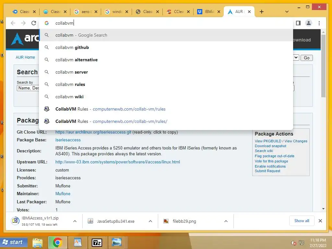This screenshot has height=249, width=332.
Task: Click the Chrome taskbar icon
Action: (x=58, y=243)
